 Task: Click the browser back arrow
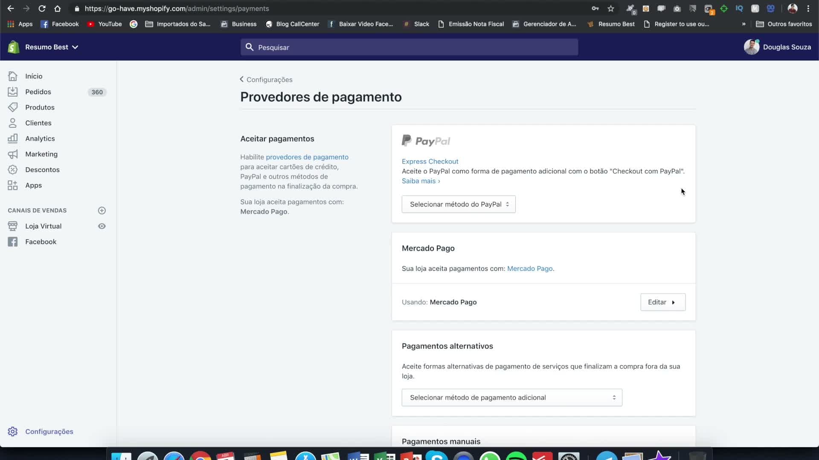[x=11, y=9]
